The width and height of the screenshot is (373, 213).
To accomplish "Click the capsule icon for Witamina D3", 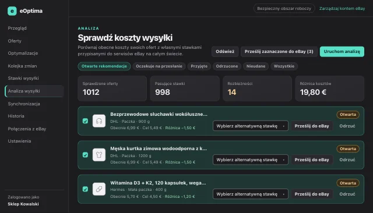I will click(99, 189).
